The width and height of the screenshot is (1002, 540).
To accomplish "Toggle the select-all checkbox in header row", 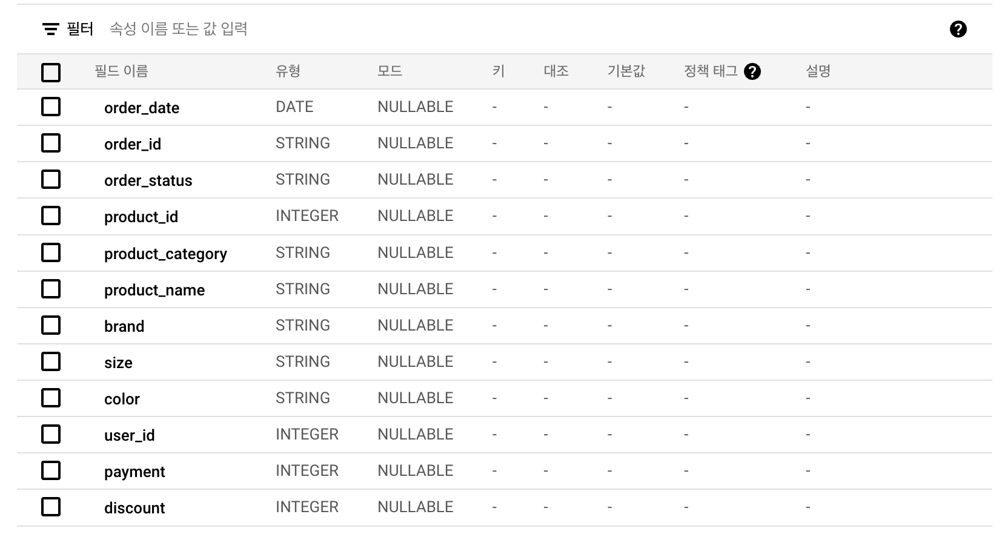I will coord(51,72).
